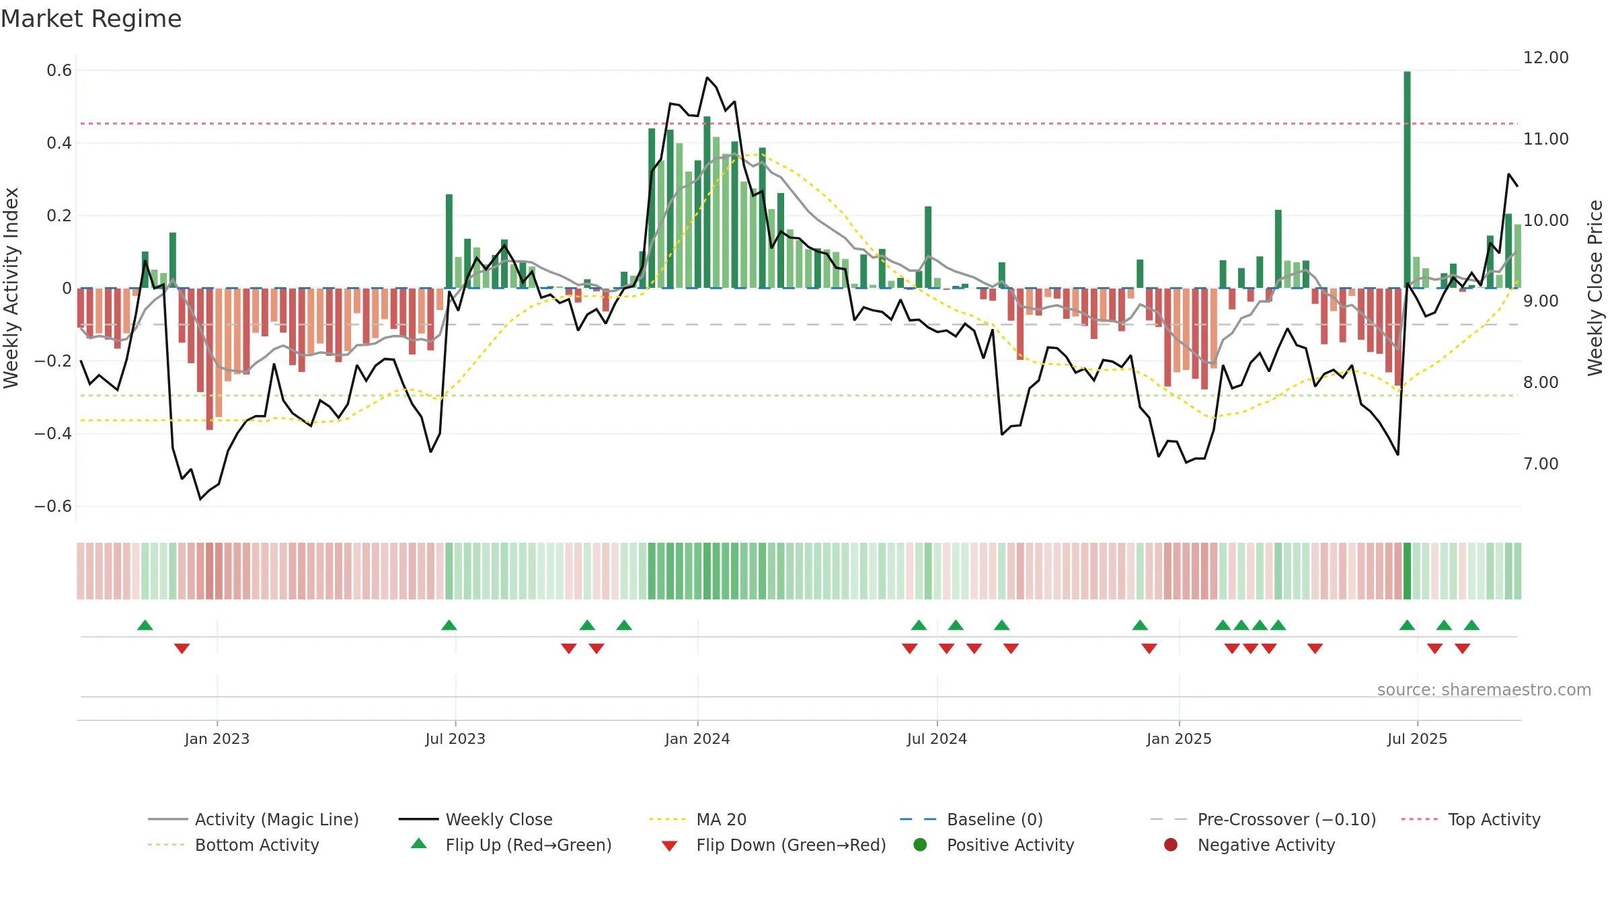
Task: Toggle the Top Activity legend entry
Action: pyautogui.click(x=1471, y=819)
